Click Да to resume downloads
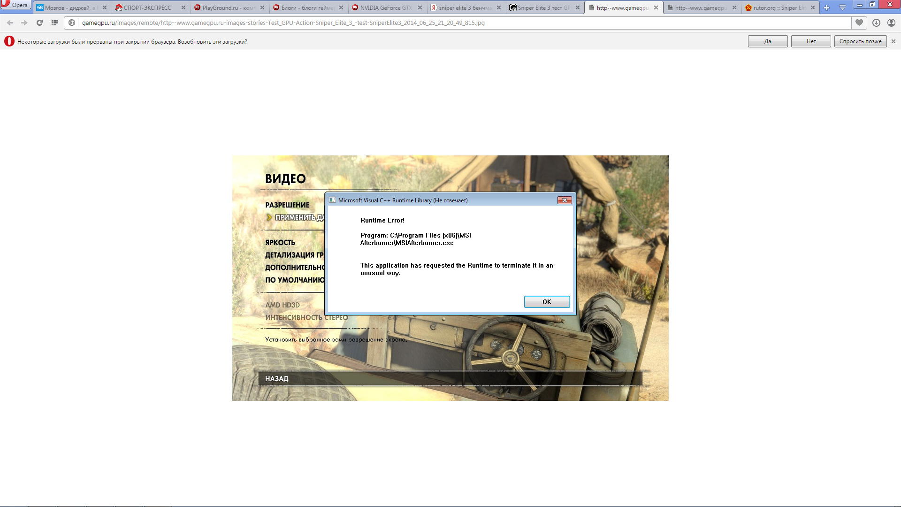Screen dimensions: 901x507 (x=768, y=41)
